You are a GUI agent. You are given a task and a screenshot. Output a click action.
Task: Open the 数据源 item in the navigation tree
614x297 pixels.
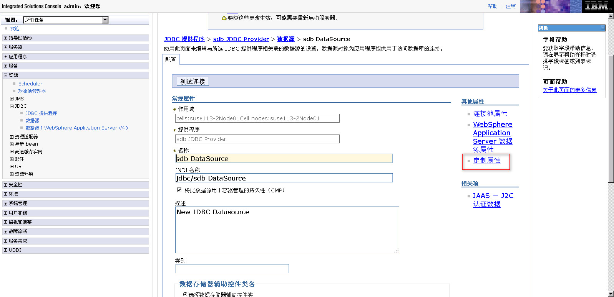[32, 121]
